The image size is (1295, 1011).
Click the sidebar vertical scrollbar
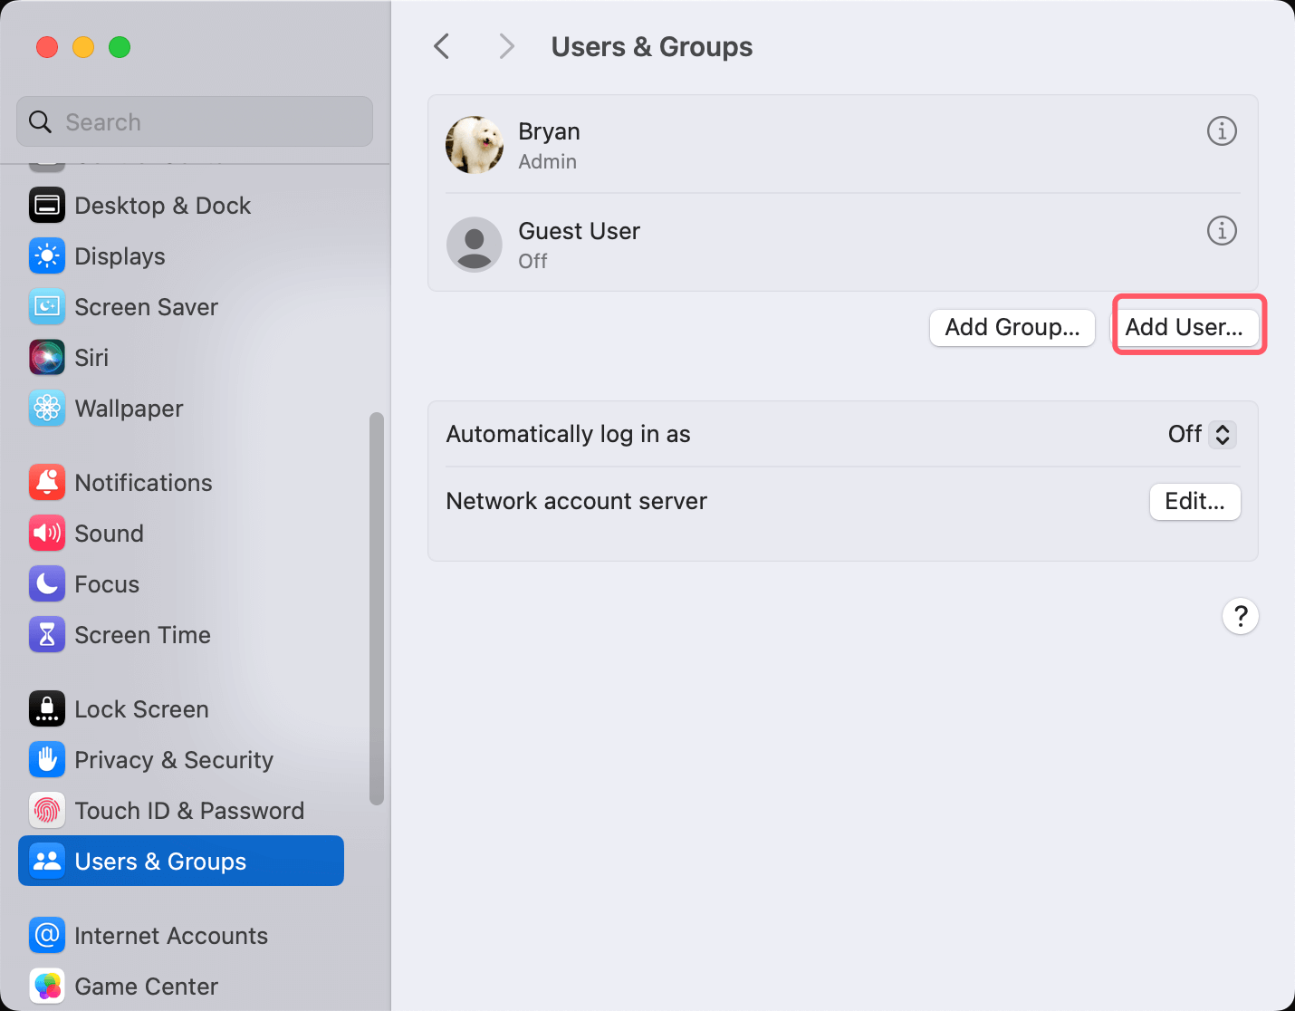(x=377, y=607)
